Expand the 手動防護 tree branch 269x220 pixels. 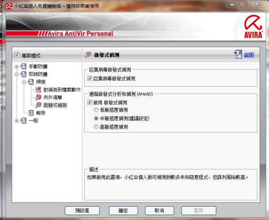(17, 66)
